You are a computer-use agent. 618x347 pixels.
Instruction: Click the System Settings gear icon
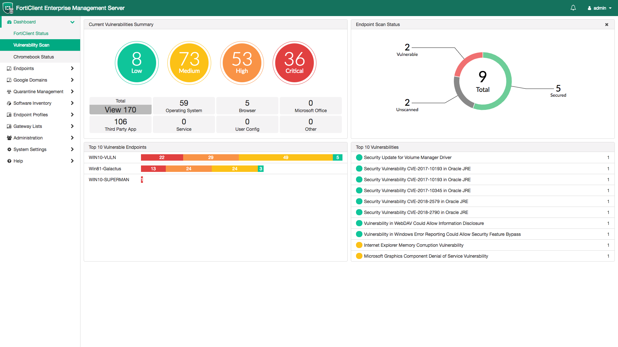[x=9, y=149]
